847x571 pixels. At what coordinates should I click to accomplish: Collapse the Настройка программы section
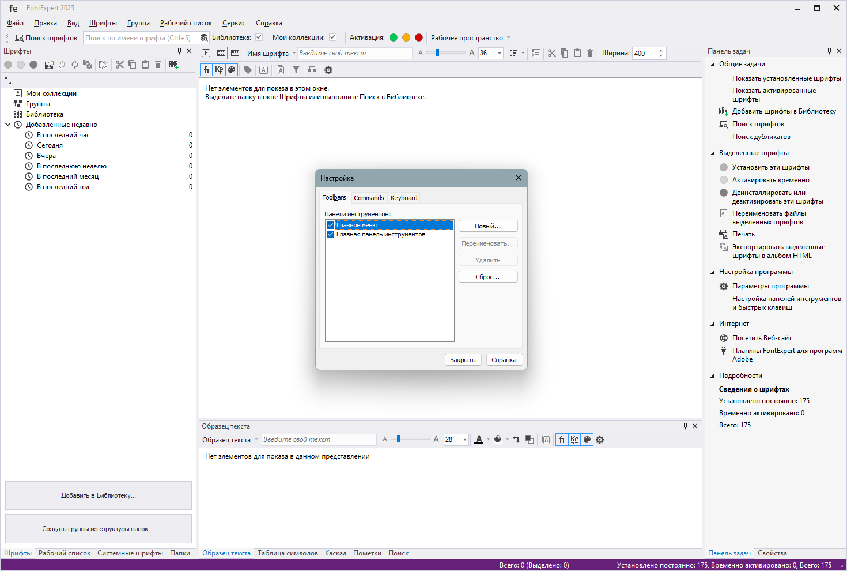click(x=713, y=272)
